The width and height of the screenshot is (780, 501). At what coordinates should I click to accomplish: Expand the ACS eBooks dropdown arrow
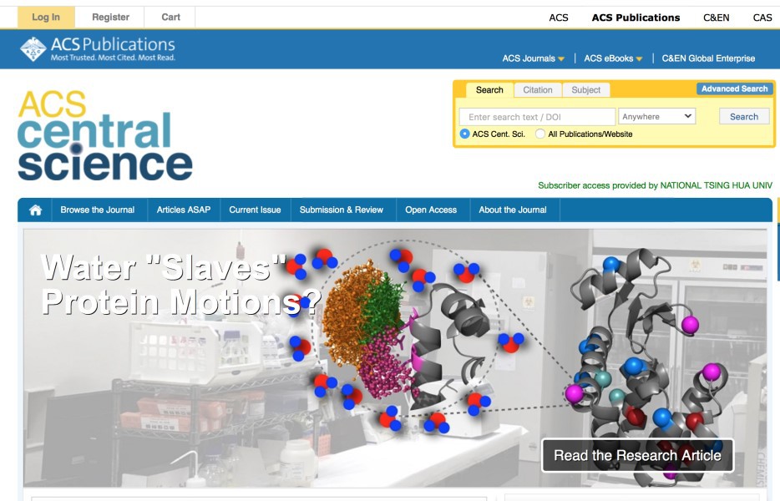point(639,58)
